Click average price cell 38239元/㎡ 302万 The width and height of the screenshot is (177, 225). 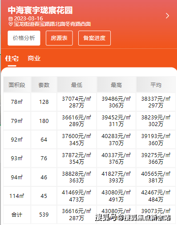tap(156, 121)
